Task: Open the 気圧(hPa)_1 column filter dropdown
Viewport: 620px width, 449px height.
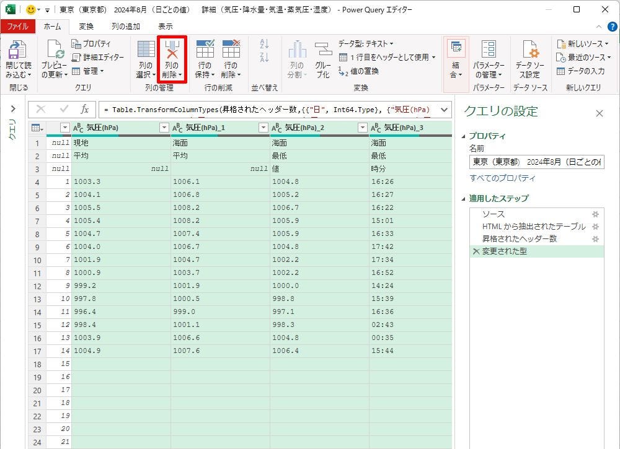Action: 263,128
